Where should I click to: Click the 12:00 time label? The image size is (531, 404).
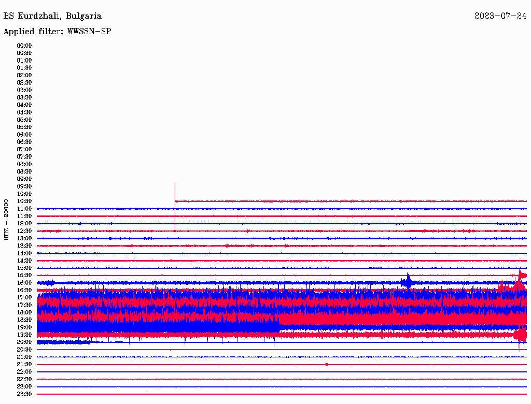coord(24,223)
